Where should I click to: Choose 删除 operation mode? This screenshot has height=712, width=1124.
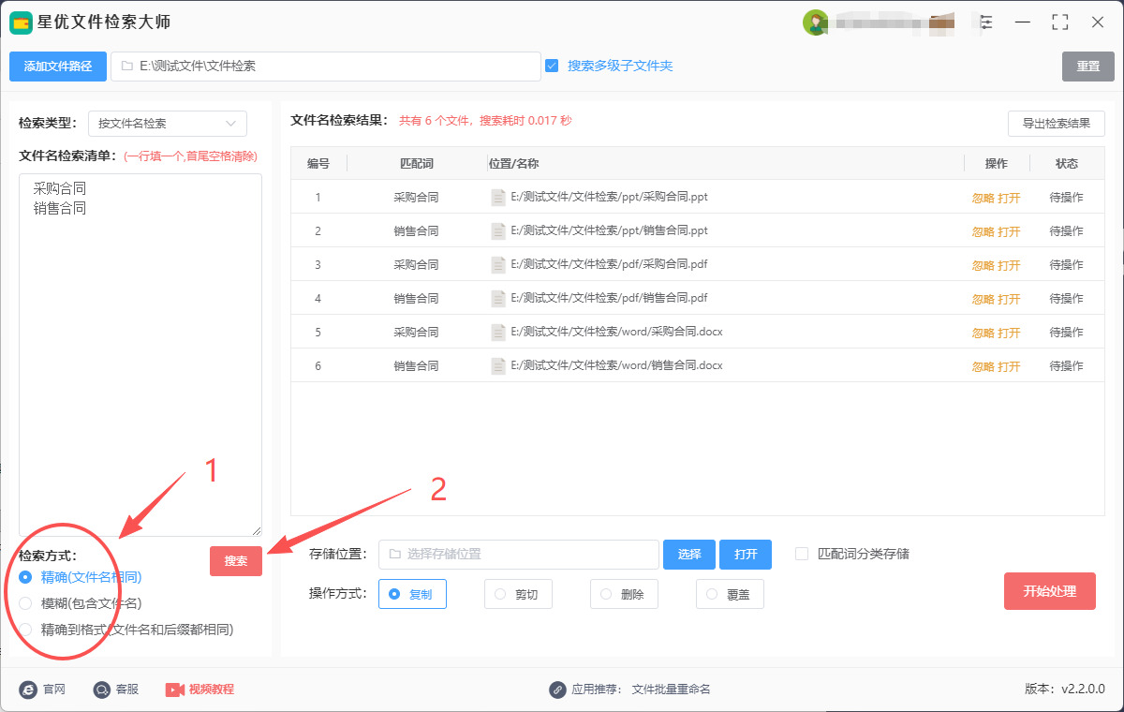click(624, 594)
